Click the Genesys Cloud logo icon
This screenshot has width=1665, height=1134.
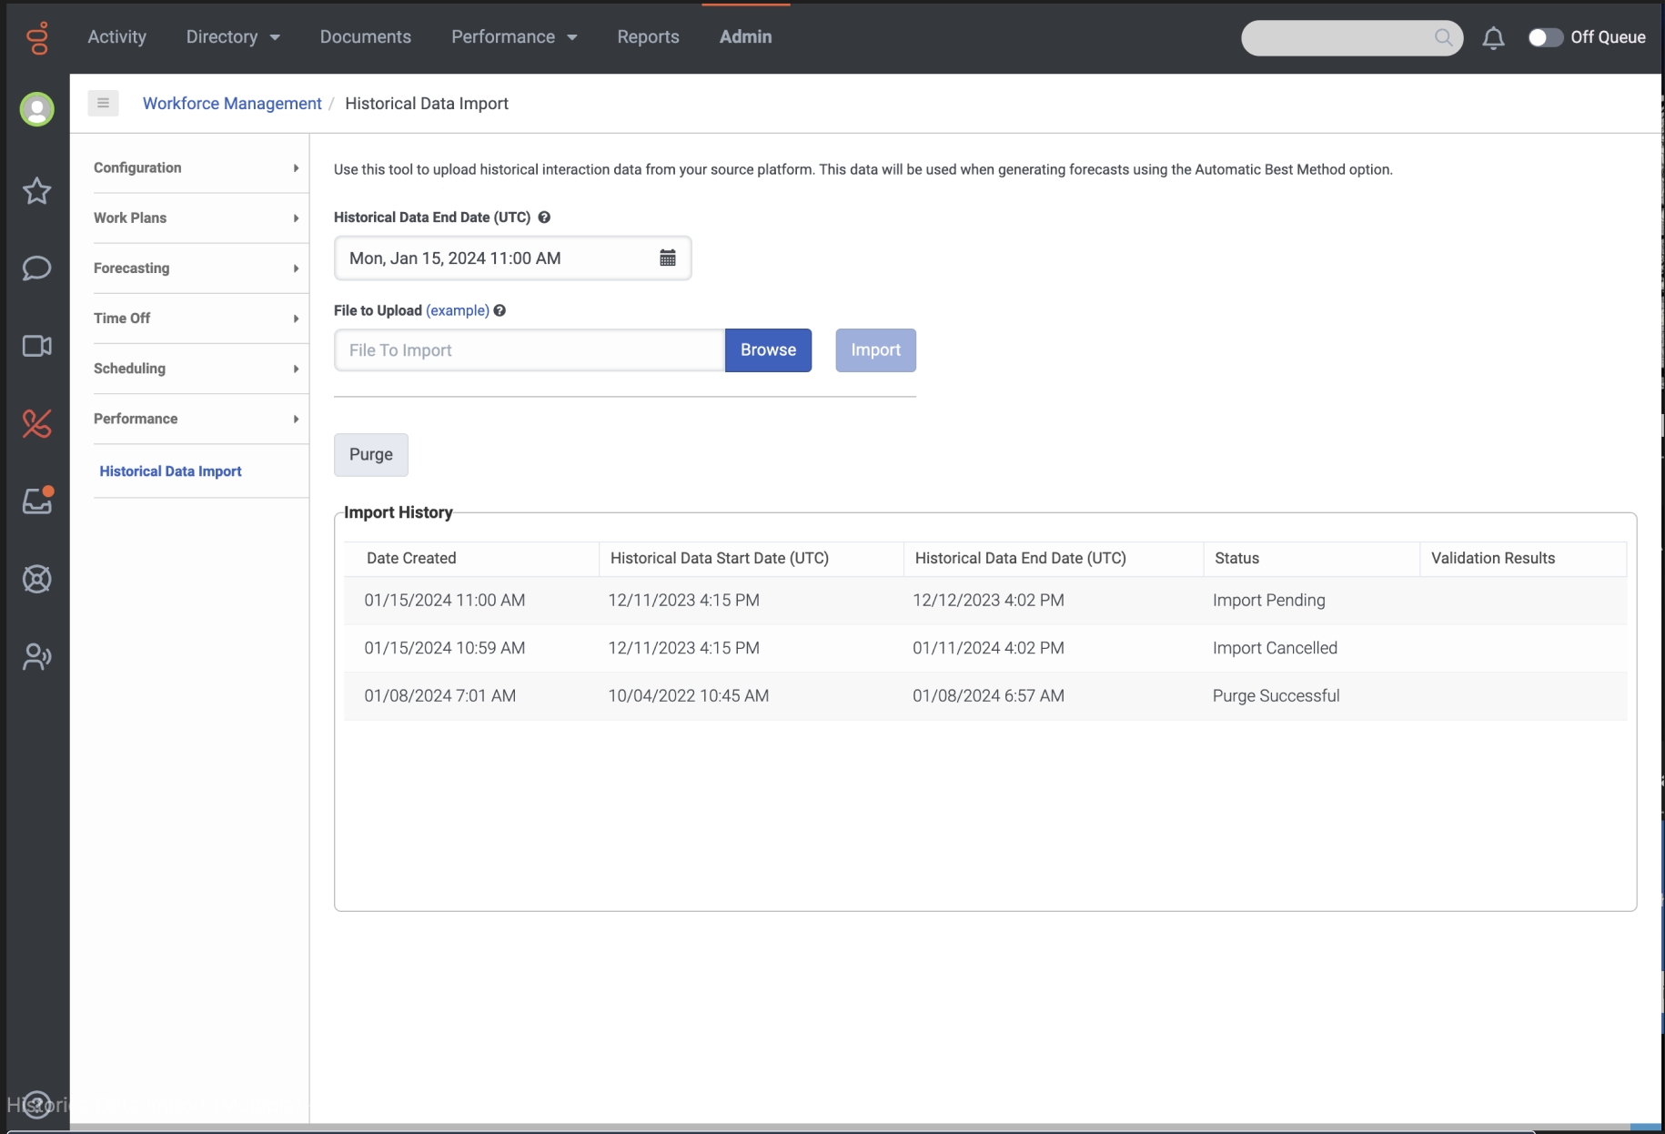(x=37, y=37)
